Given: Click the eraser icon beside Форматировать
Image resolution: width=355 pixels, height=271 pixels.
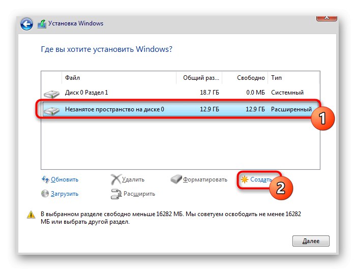Looking at the screenshot, I should [176, 179].
